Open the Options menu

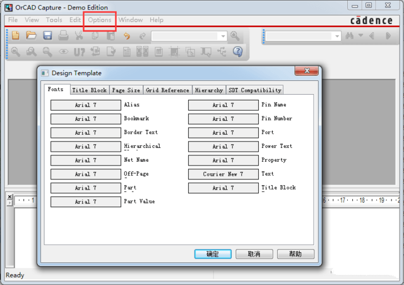click(x=100, y=20)
